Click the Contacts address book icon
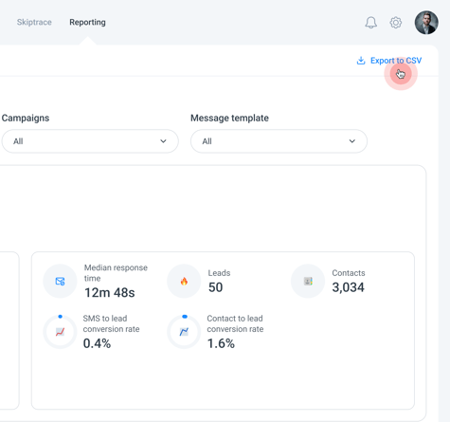This screenshot has height=422, width=450. [308, 281]
